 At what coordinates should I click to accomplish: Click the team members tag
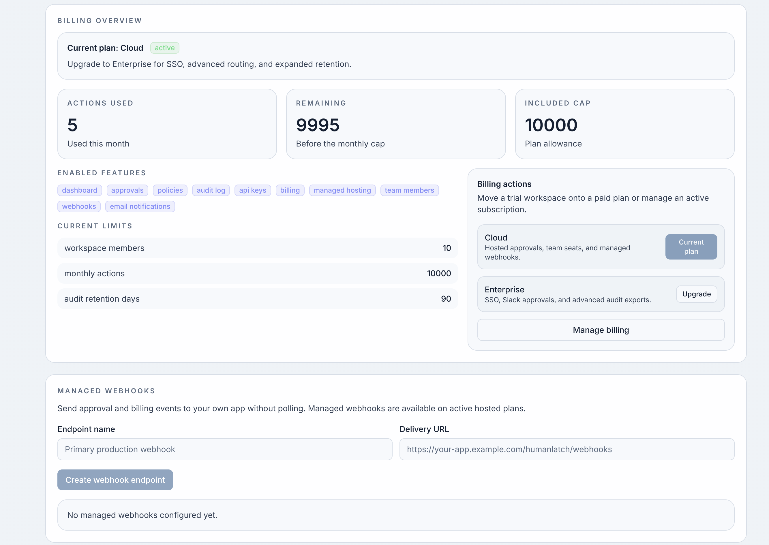point(409,190)
